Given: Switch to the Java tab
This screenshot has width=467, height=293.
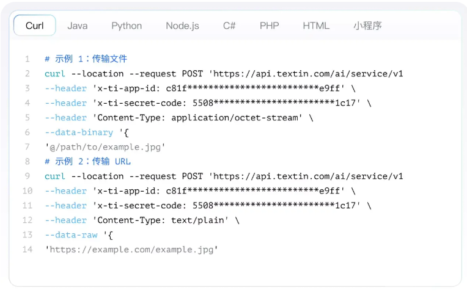Looking at the screenshot, I should (x=77, y=26).
